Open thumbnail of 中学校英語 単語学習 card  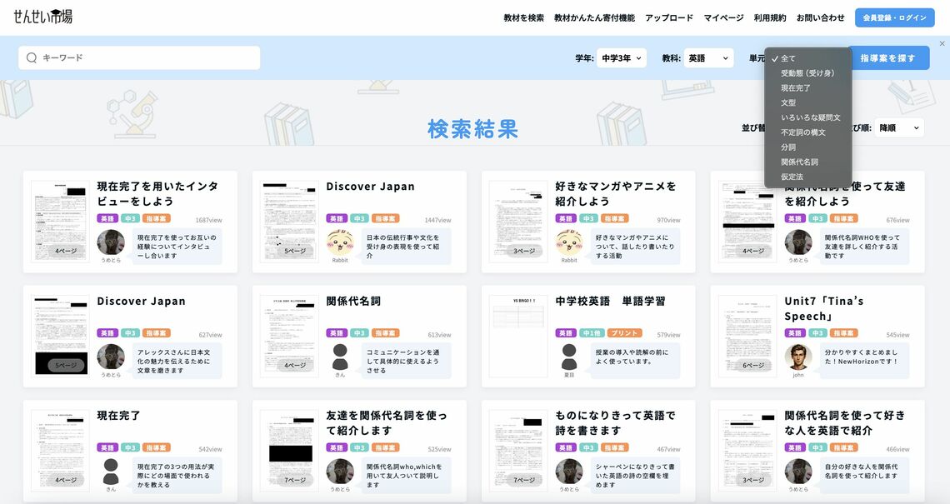518,336
